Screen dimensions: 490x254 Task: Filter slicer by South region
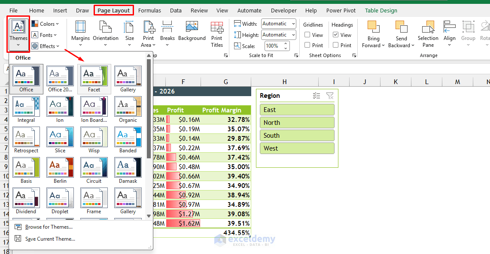point(297,136)
